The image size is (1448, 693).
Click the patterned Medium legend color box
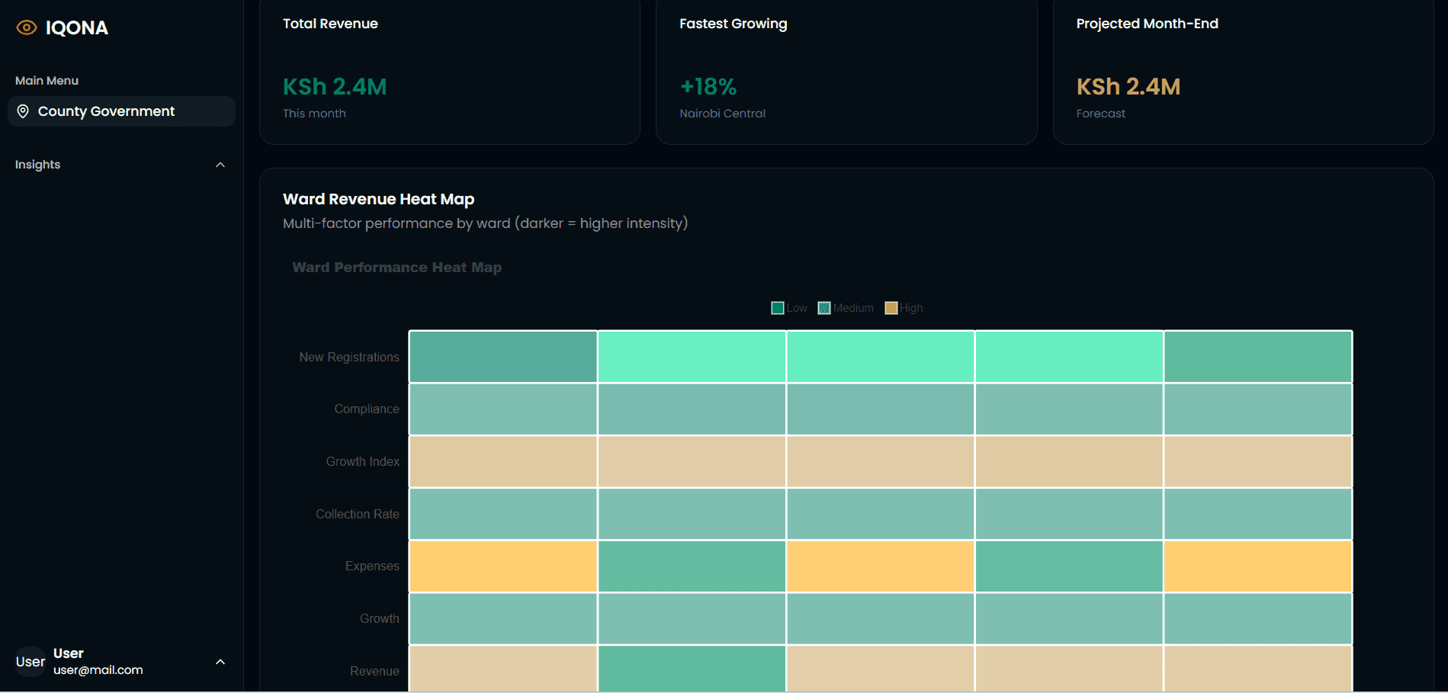[824, 308]
